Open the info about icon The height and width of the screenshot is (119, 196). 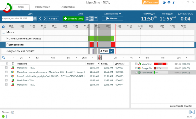click(174, 2)
